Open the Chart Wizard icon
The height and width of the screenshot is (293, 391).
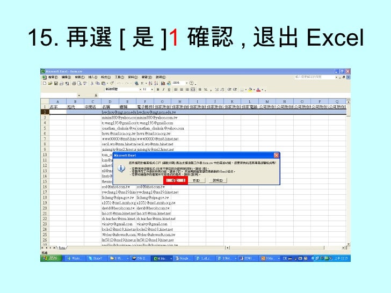[x=163, y=83]
